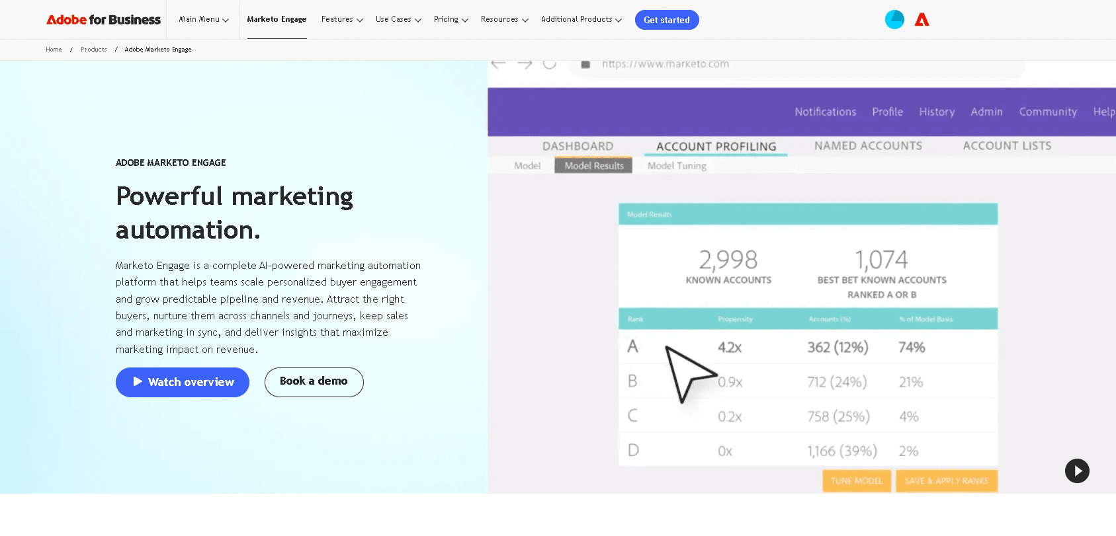Play the hero video with round play button
Viewport: 1116px width, 536px height.
tap(1077, 471)
